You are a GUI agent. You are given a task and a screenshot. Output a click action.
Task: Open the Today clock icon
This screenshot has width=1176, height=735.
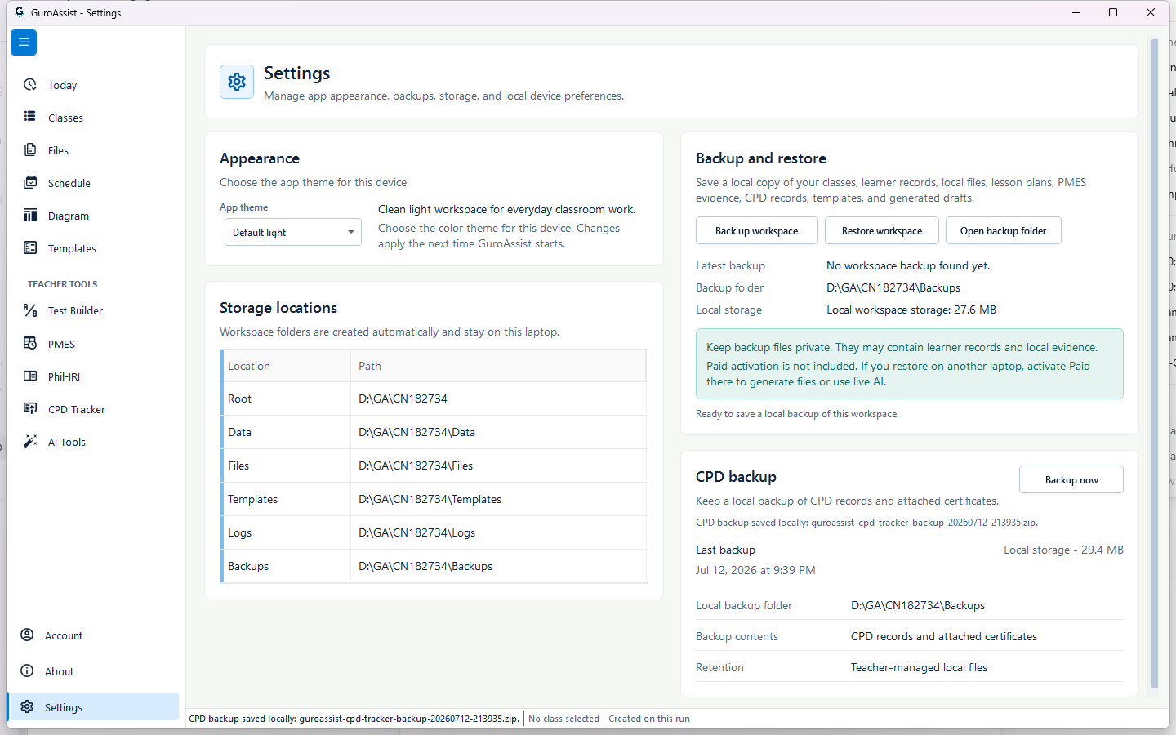tap(30, 85)
